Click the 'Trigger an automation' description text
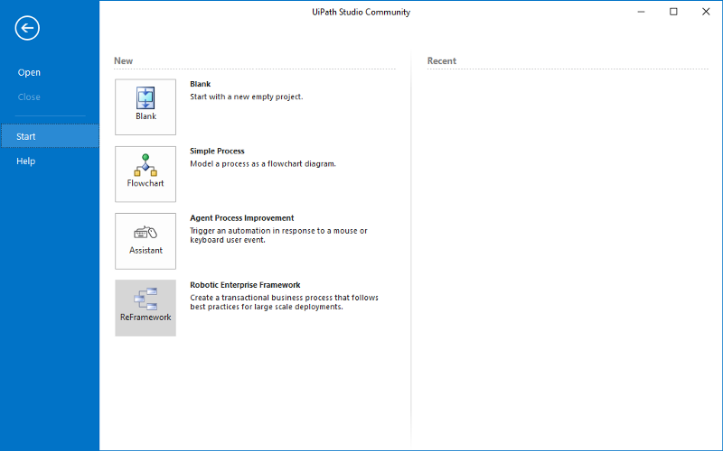The width and height of the screenshot is (723, 451). (x=278, y=235)
